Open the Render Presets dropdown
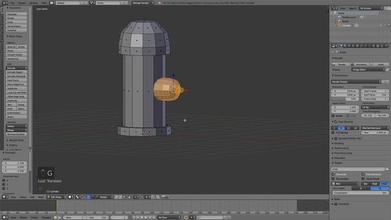Image resolution: width=391 pixels, height=220 pixels. click(356, 81)
